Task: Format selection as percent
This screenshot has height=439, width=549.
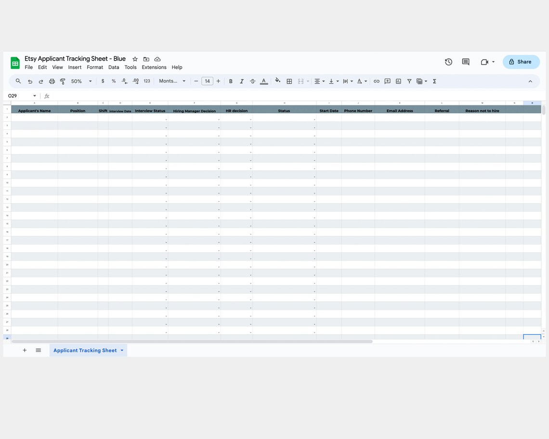Action: [113, 81]
